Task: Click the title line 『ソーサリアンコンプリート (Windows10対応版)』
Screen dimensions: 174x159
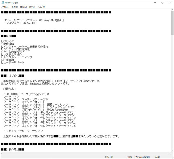Action: tap(34, 20)
